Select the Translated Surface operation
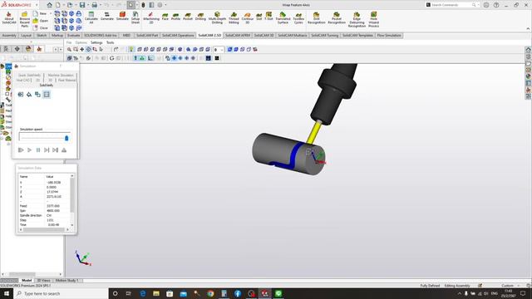Image resolution: width=532 pixels, height=299 pixels. tap(283, 17)
